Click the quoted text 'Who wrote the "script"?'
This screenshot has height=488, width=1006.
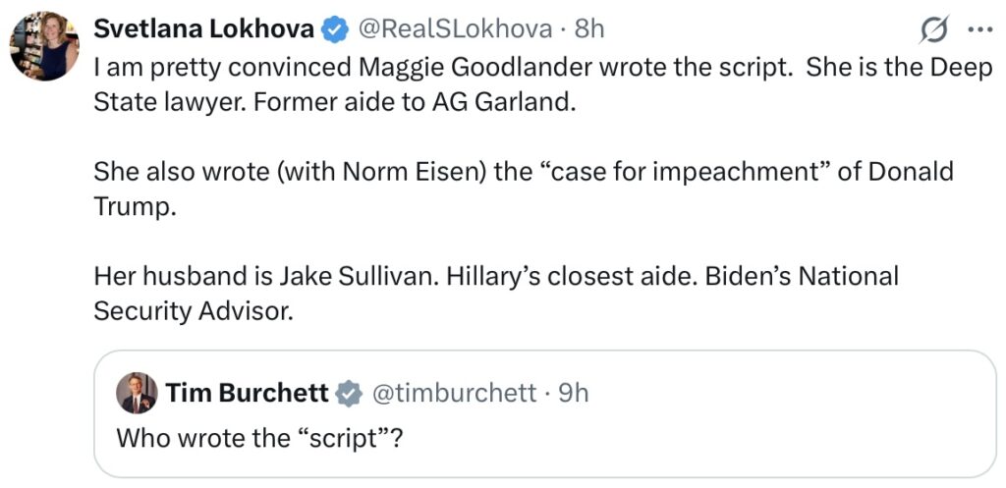[x=260, y=437]
